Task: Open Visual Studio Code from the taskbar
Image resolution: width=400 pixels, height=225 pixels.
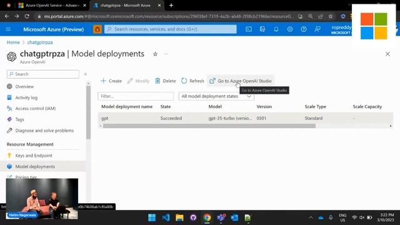Action: 166,217
